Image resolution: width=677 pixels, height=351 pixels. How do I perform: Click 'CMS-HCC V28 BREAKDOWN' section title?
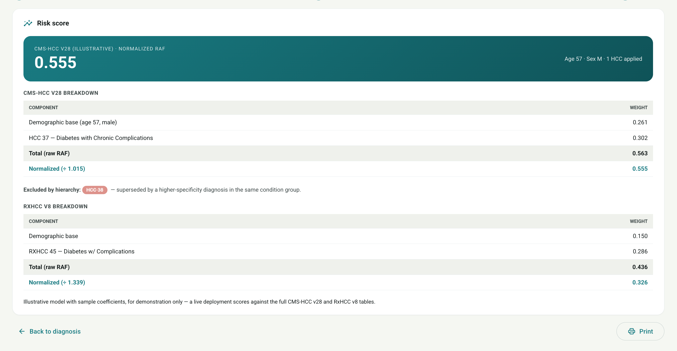pyautogui.click(x=61, y=93)
